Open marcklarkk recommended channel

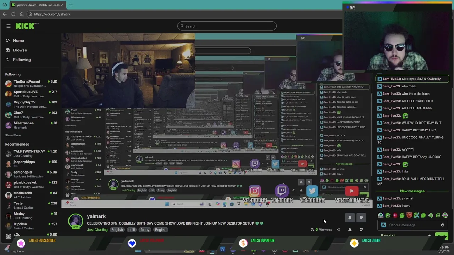(x=31, y=195)
